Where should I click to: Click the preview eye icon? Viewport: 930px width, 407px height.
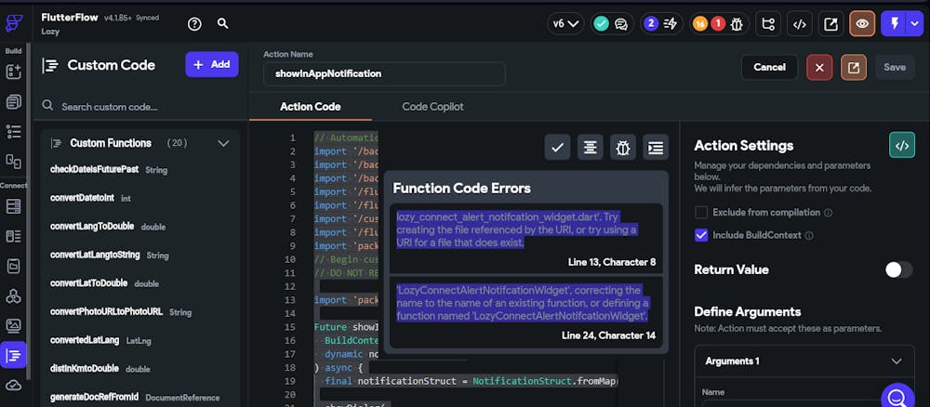862,24
